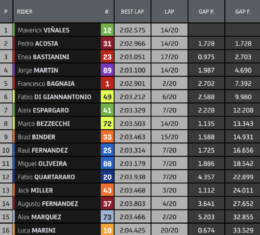This screenshot has height=235, width=260.
Task: Open rider Pedro ACOSTA
Action: click(x=38, y=44)
